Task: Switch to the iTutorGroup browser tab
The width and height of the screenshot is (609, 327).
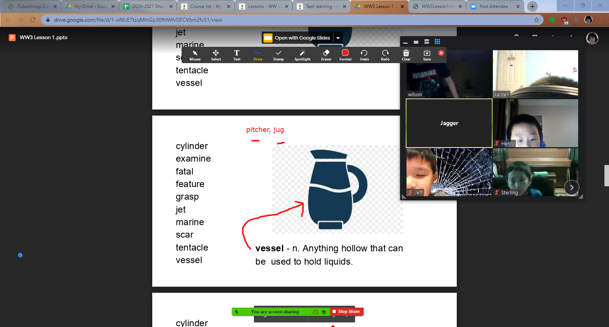Action: pos(33,6)
